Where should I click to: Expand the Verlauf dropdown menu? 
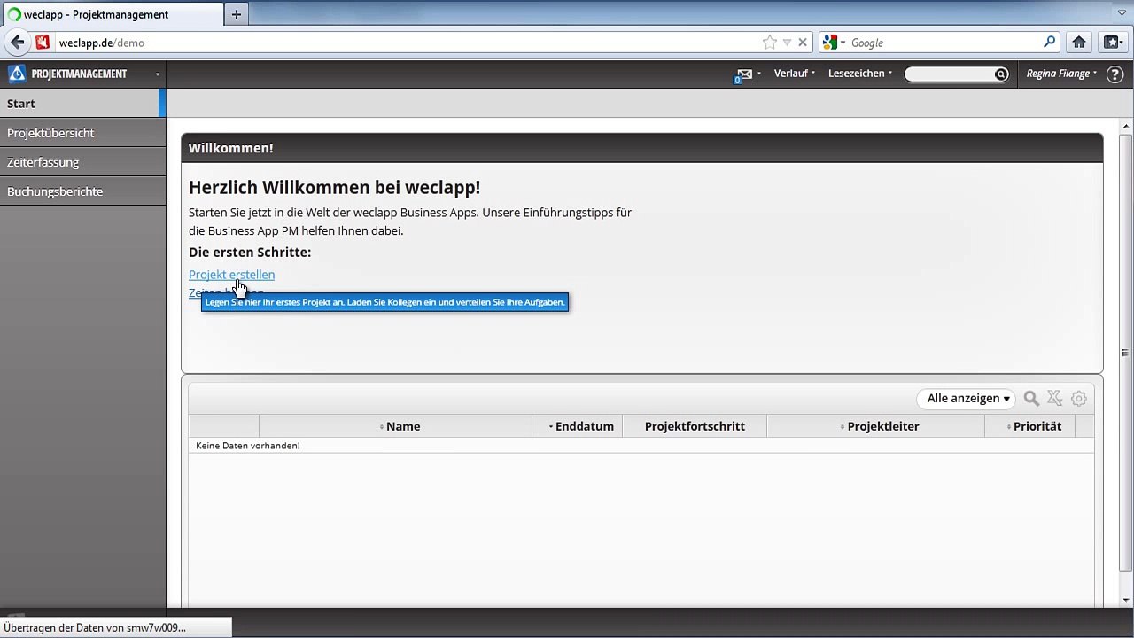pos(795,74)
